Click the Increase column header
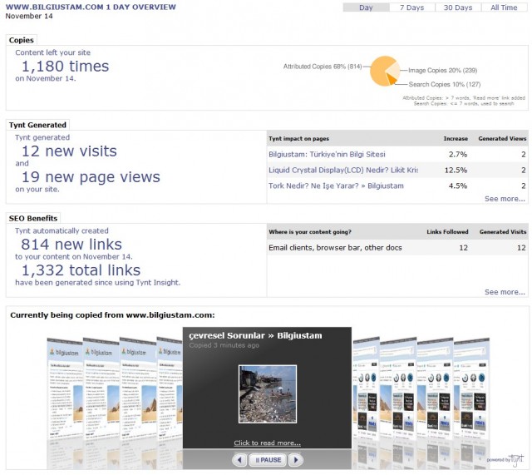Screen dimensions: 532x475 tap(456, 139)
